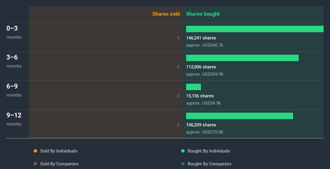Toggle the Sold By Individuals legend label
The height and width of the screenshot is (169, 330).
[x=59, y=151]
